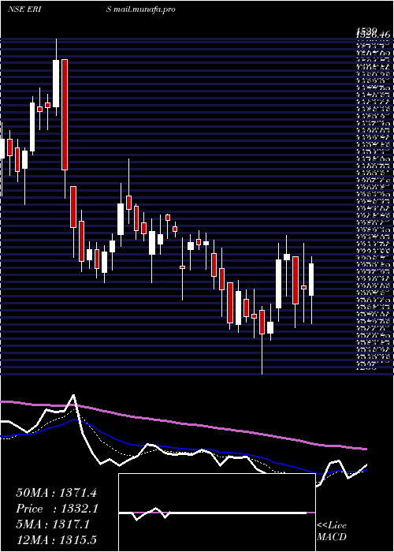Click the MACD inset chart box
394x552 pixels.
click(x=217, y=513)
